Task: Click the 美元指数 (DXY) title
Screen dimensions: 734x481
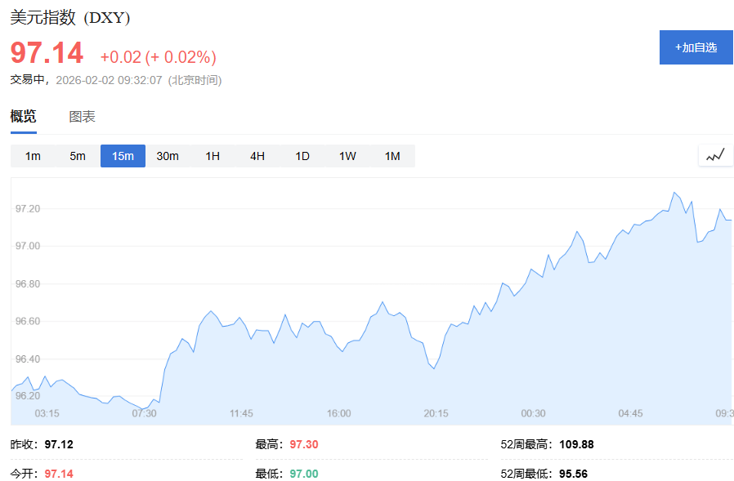Action: [70, 17]
